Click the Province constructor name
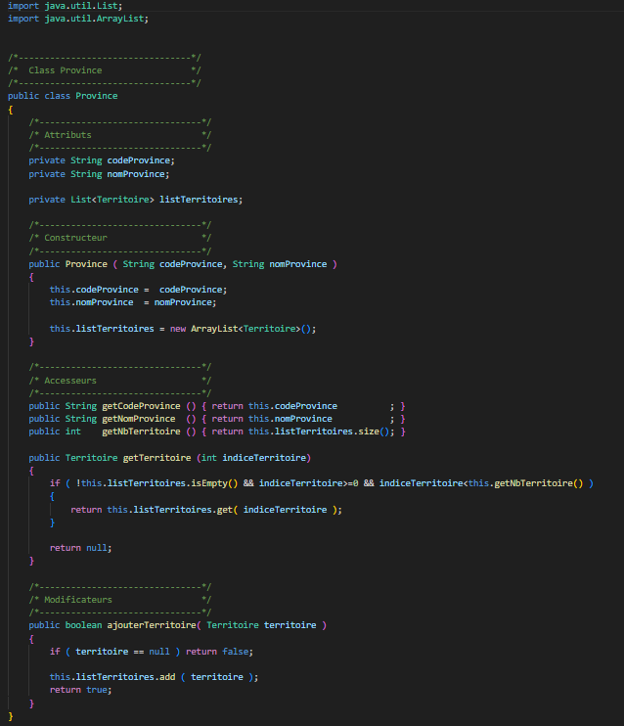Viewport: 624px width, 726px height. click(x=85, y=264)
